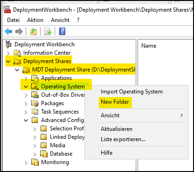This screenshot has height=172, width=194.
Task: Click the Advanced Configuration folder icon
Action: click(x=35, y=120)
